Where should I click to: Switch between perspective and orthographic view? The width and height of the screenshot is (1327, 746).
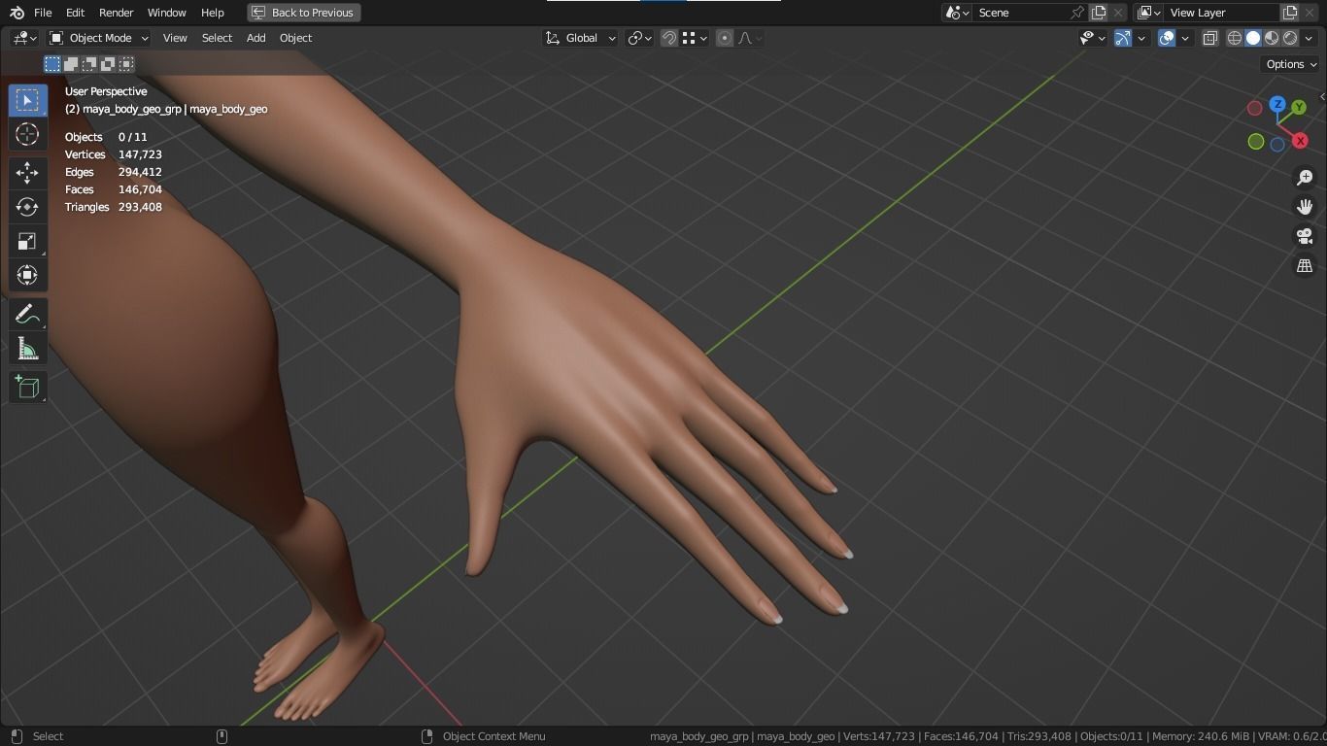(1305, 265)
